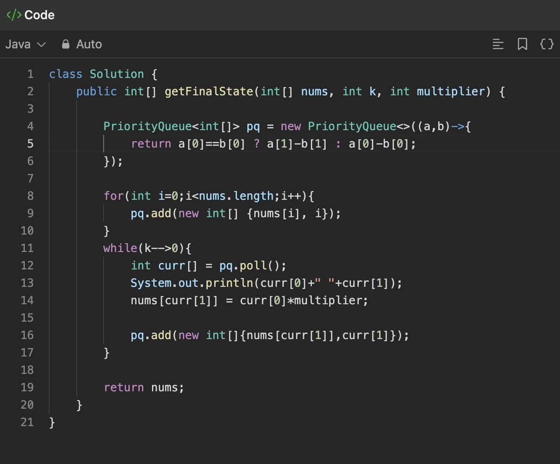The height and width of the screenshot is (464, 560).
Task: Click line number 8 in gutter
Action: (x=30, y=196)
